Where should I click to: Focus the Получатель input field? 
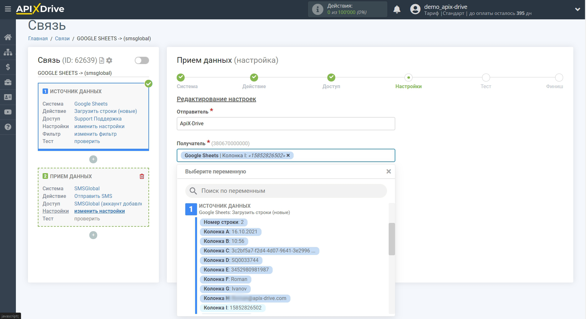(x=286, y=155)
